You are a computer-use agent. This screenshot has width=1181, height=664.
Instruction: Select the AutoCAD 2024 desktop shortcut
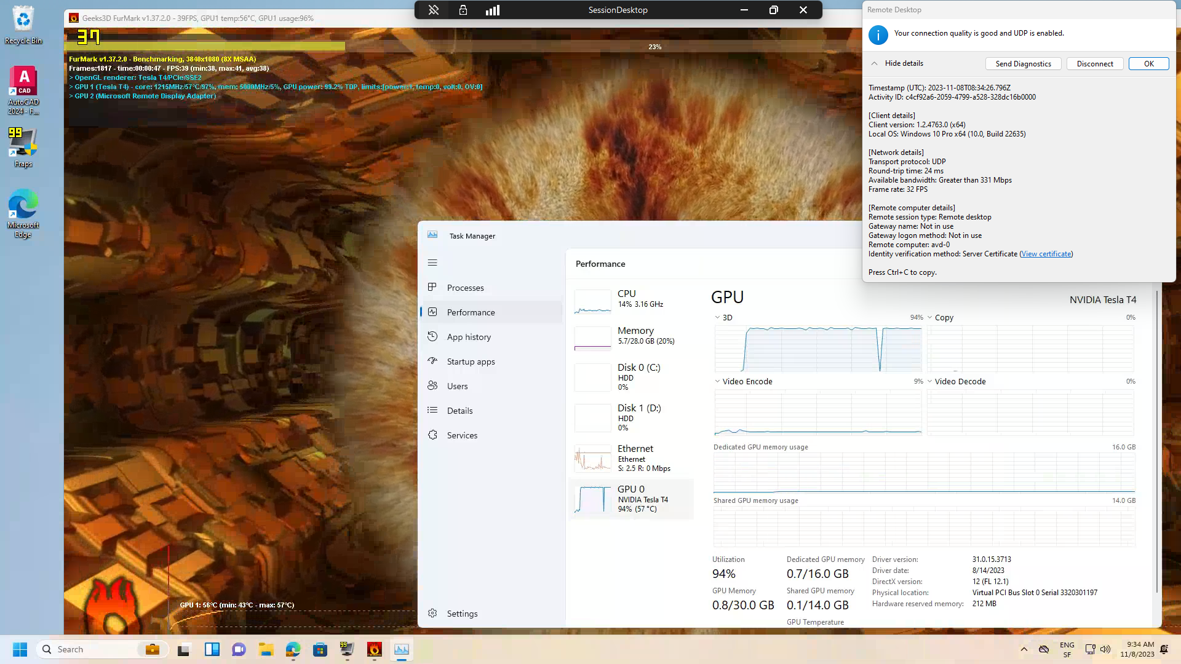pos(23,90)
